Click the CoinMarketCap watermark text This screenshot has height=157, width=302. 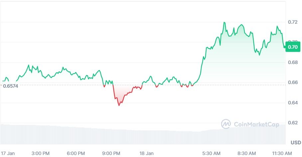tap(256, 124)
